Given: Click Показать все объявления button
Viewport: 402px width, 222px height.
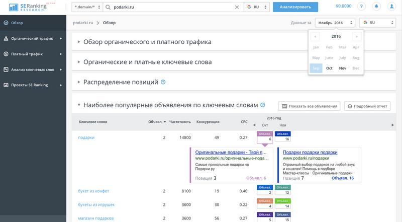Looking at the screenshot, I should [x=309, y=106].
